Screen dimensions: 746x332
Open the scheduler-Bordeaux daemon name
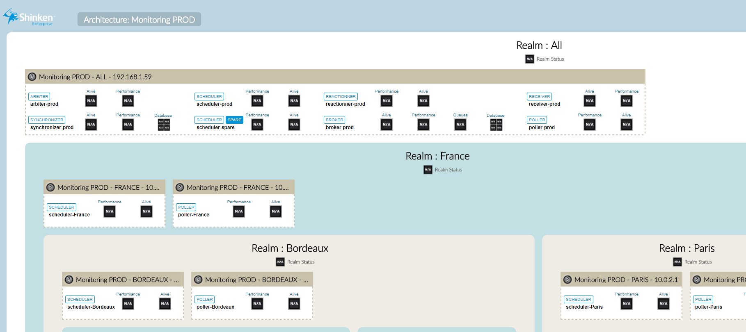point(91,307)
